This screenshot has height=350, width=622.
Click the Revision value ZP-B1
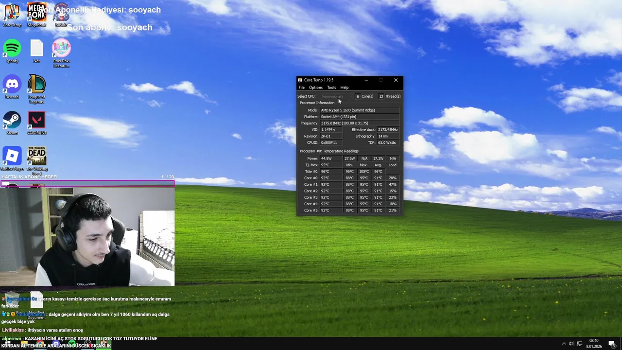(331, 136)
